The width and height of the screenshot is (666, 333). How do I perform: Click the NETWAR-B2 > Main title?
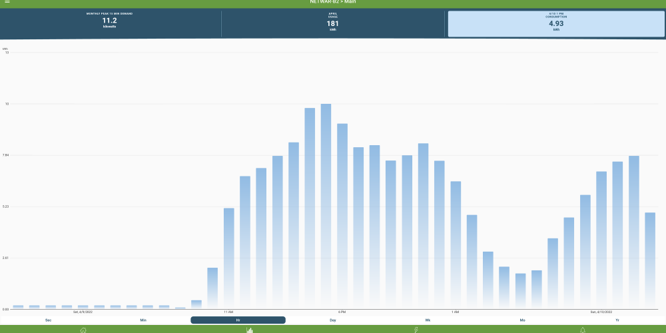(332, 3)
